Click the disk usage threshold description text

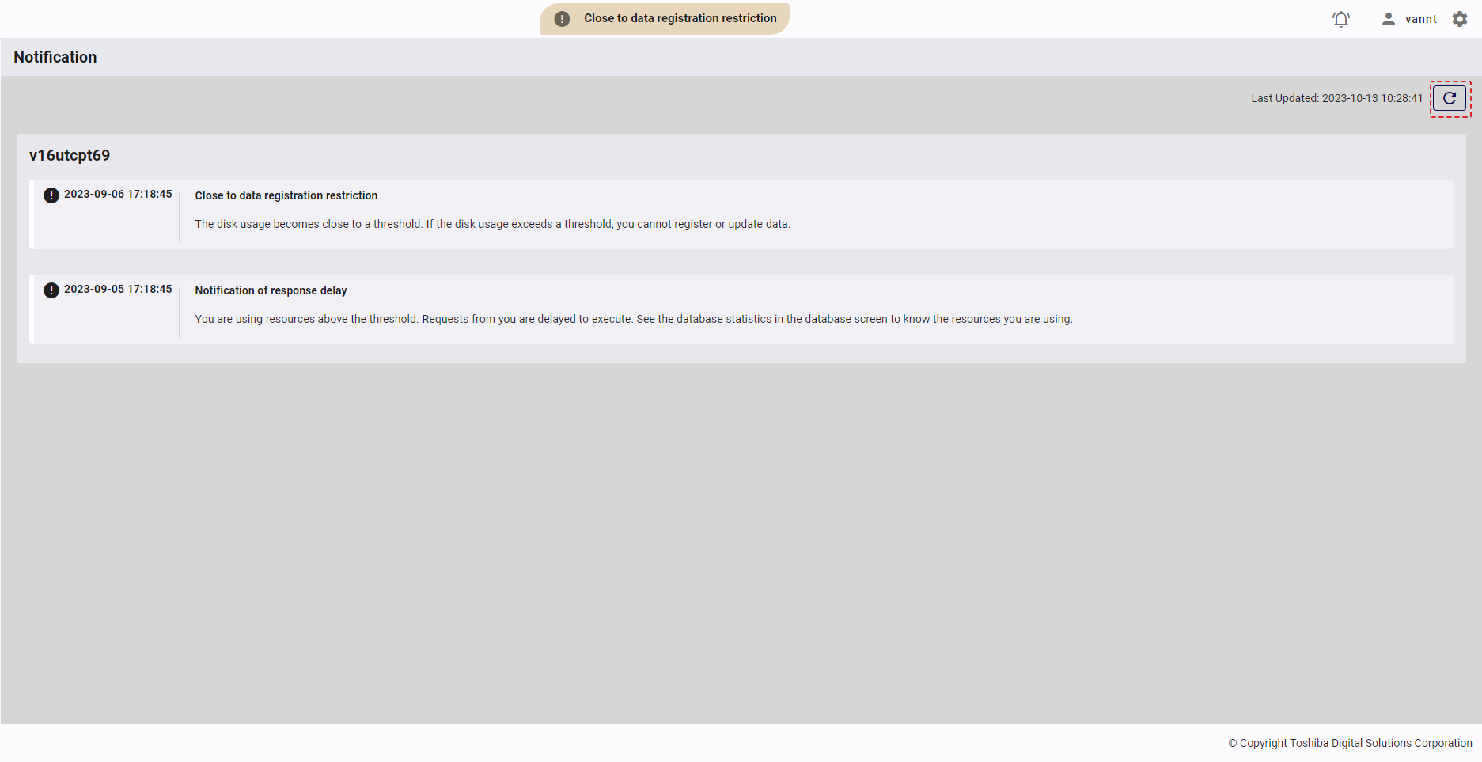[x=492, y=224]
